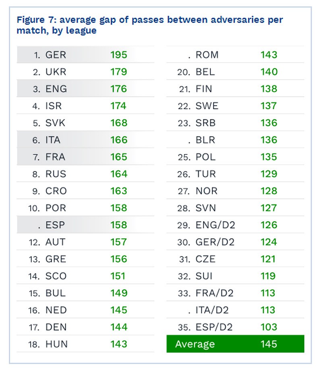
Task: Click the ISR league entry
Action: (x=85, y=106)
